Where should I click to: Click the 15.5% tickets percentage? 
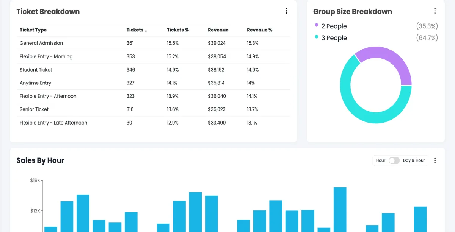[173, 43]
